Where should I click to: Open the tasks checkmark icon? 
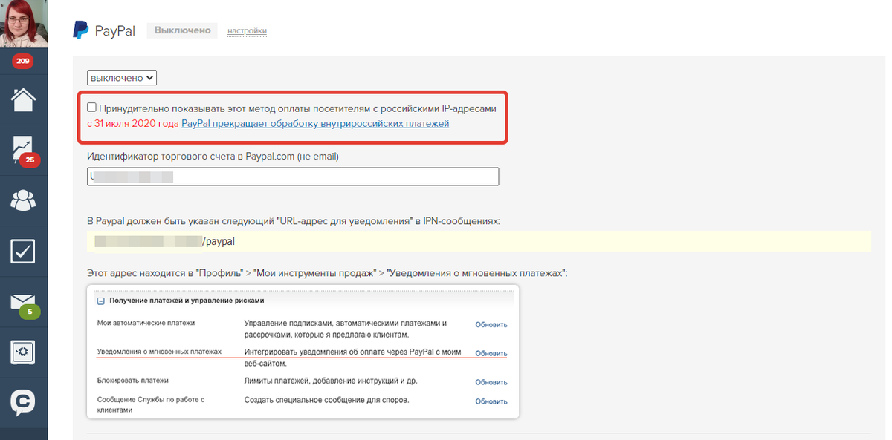click(24, 251)
